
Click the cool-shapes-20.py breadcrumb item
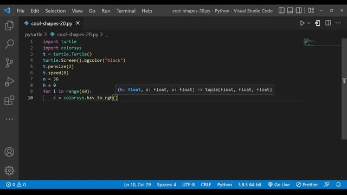pyautogui.click(x=77, y=35)
